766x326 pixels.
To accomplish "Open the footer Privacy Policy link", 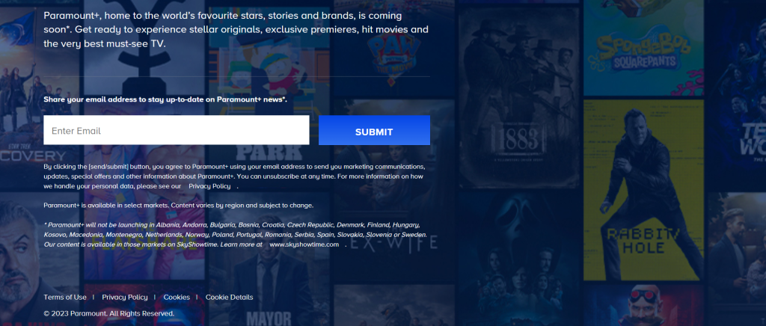I will click(125, 297).
